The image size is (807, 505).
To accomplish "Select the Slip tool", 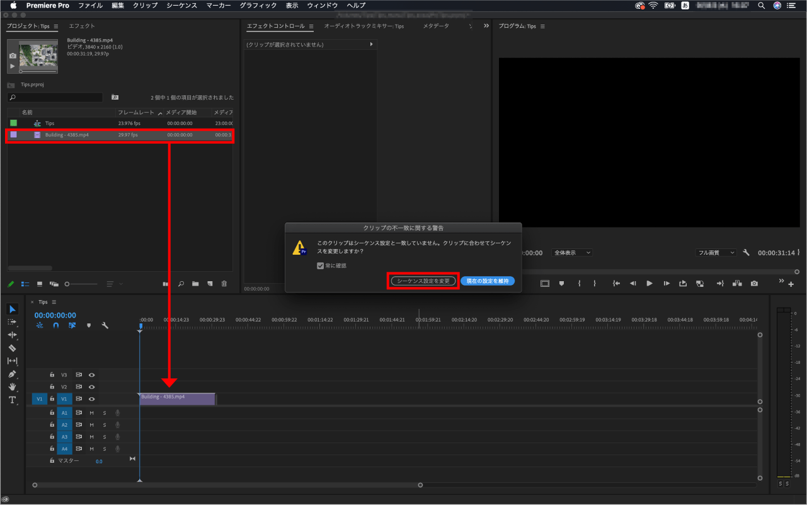I will 13,361.
